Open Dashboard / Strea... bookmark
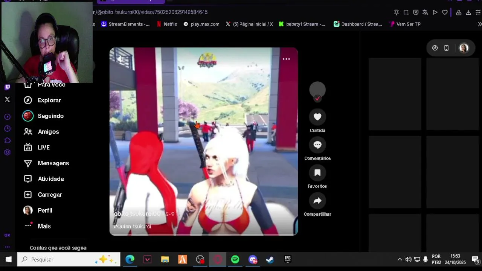The image size is (482, 271). pyautogui.click(x=358, y=24)
